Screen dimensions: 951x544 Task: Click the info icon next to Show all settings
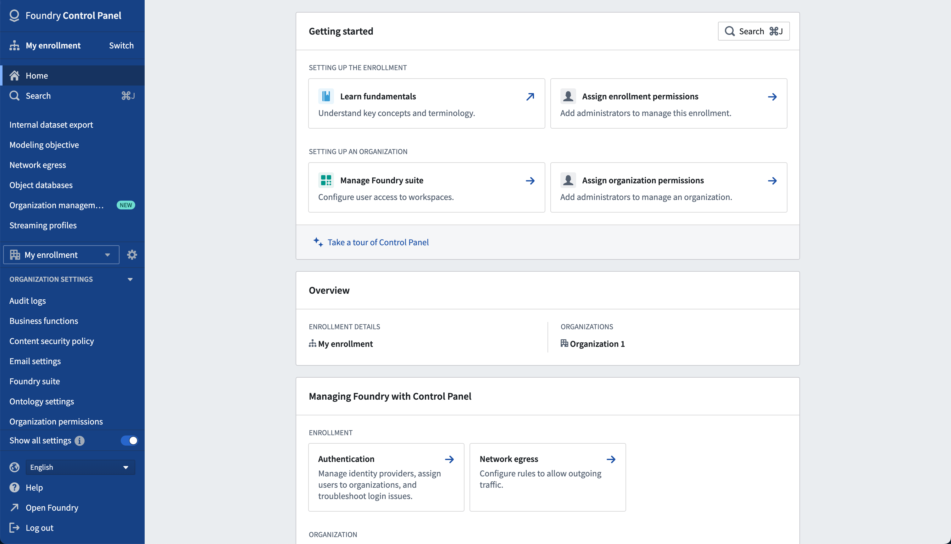(x=79, y=441)
